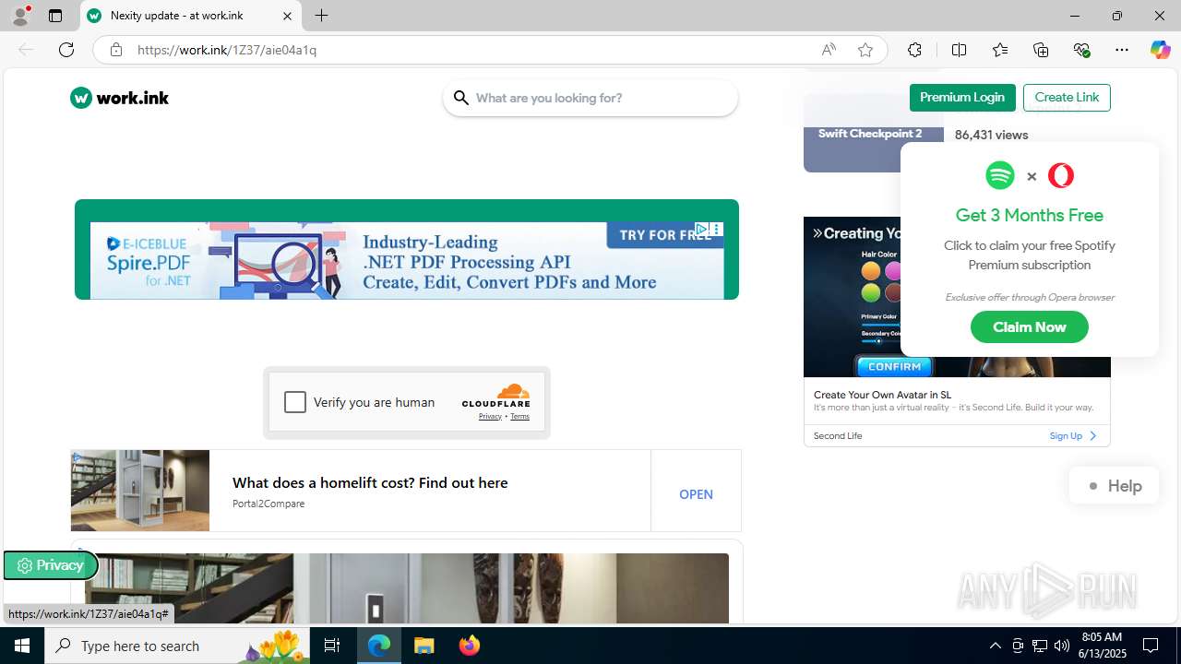The height and width of the screenshot is (664, 1181).
Task: Open Browser essentials icon
Action: coord(1081,50)
